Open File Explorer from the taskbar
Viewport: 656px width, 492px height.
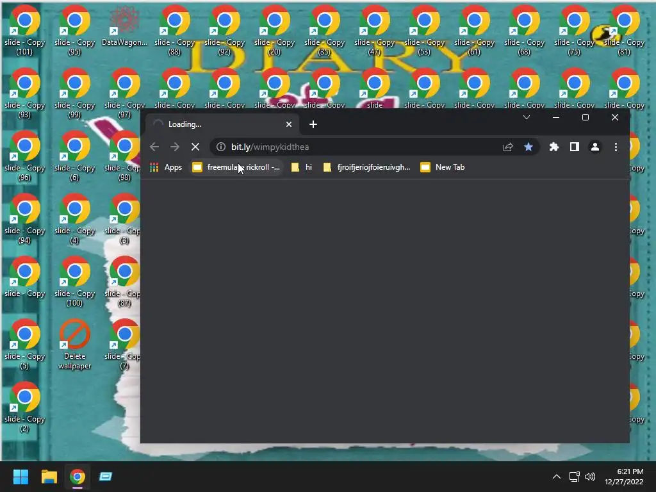tap(49, 477)
